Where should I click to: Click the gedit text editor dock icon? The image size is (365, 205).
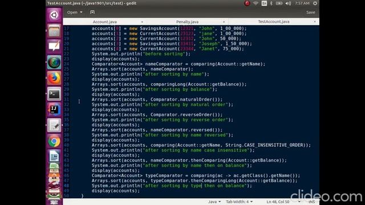click(54, 125)
